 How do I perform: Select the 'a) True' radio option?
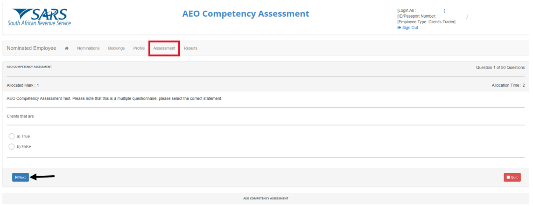click(x=12, y=137)
